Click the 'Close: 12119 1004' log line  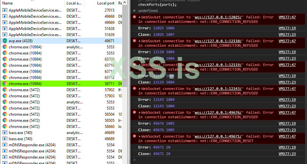click(156, 82)
